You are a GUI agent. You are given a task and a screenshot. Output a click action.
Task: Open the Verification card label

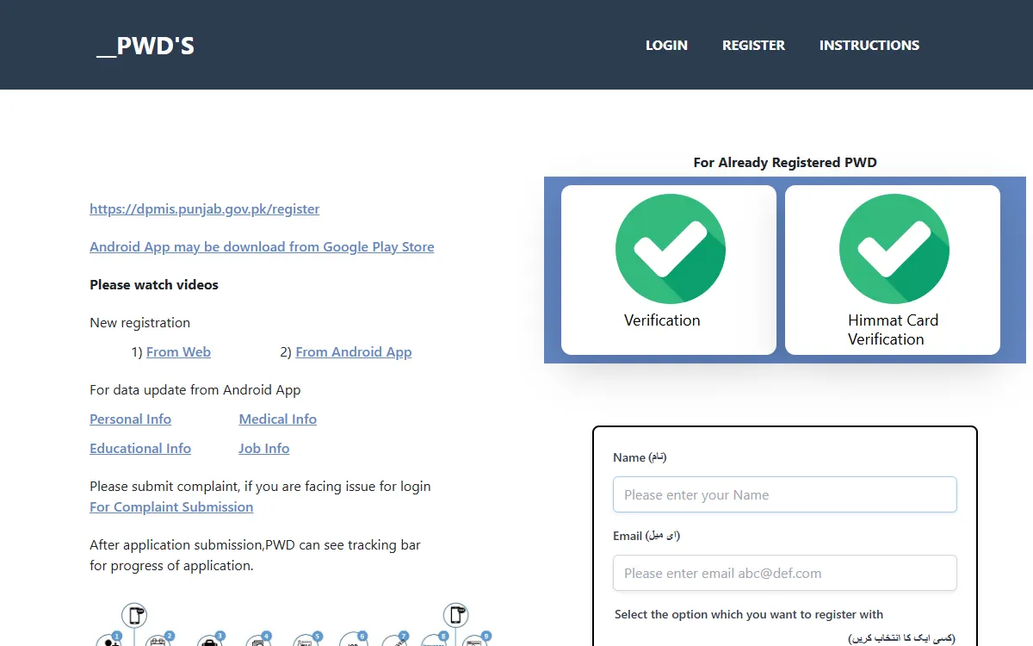tap(662, 320)
